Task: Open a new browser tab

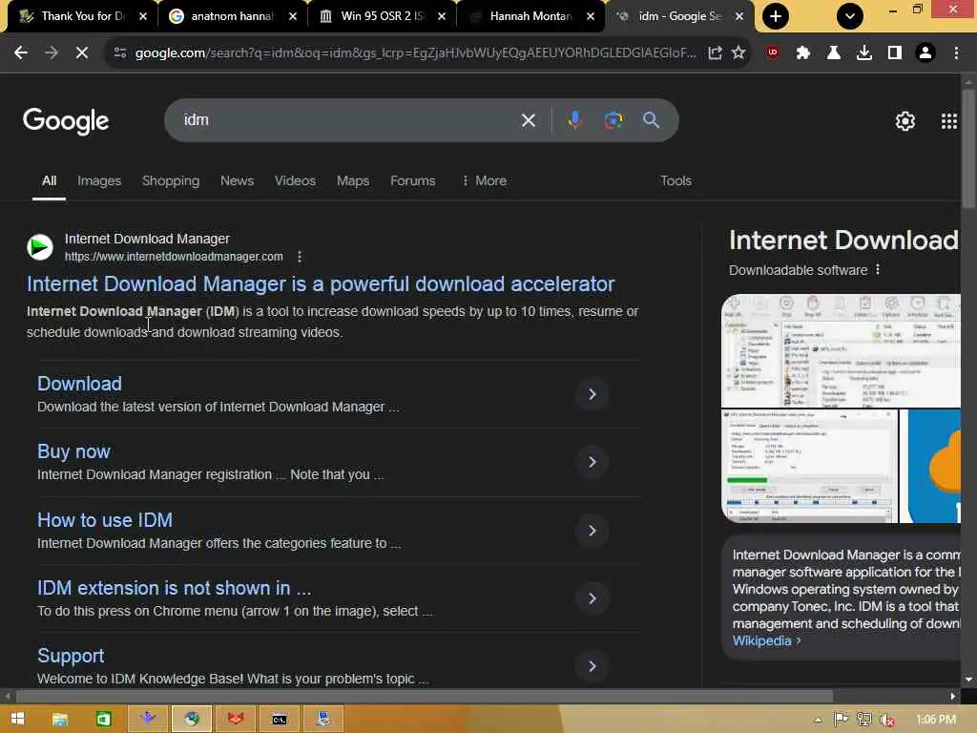Action: coord(775,16)
